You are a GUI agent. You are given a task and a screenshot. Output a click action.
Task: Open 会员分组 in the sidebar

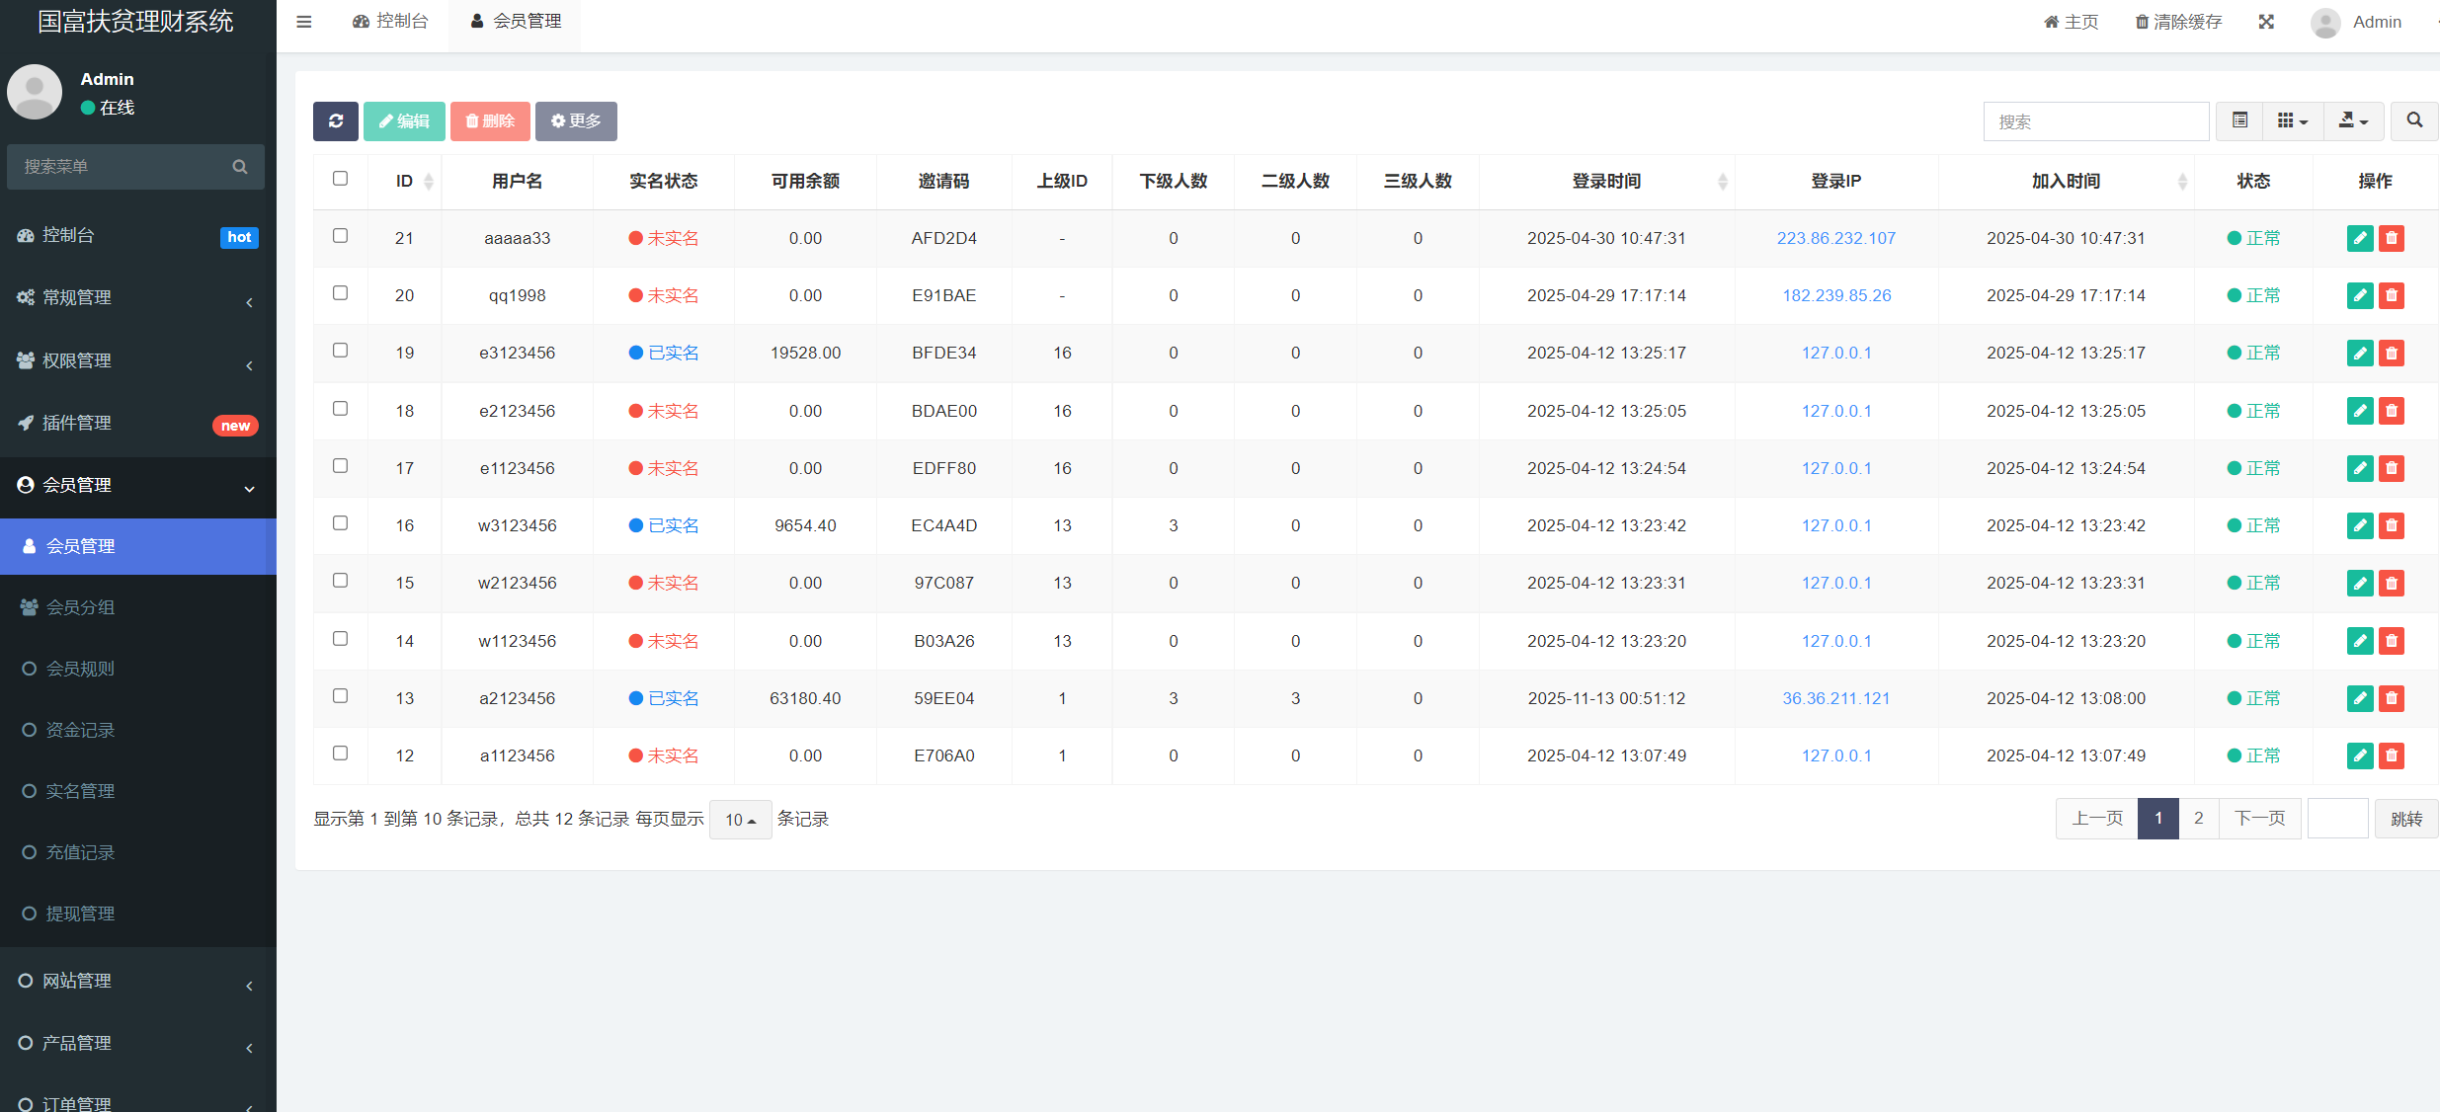pos(81,607)
